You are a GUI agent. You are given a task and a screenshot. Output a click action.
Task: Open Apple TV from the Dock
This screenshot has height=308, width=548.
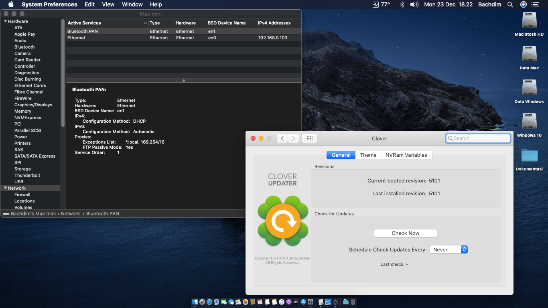coord(296,302)
